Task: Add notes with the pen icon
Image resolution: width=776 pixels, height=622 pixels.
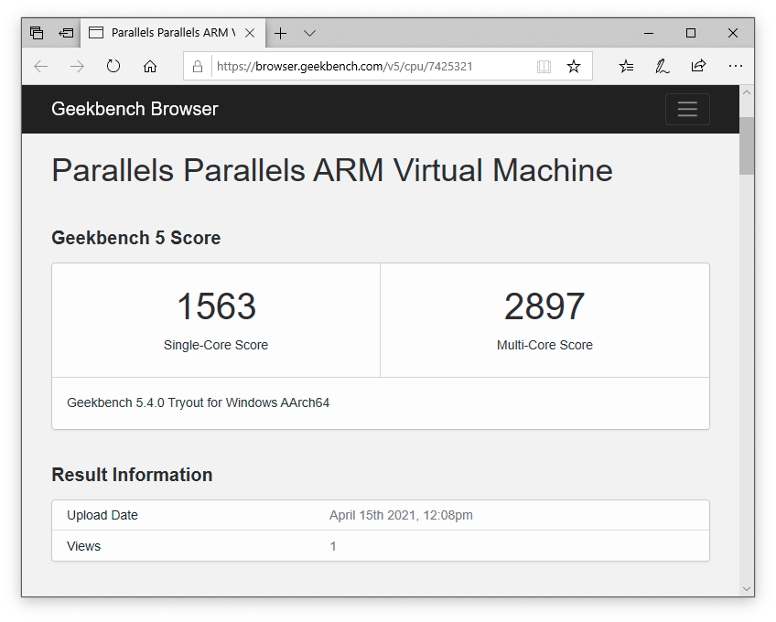Action: 663,66
